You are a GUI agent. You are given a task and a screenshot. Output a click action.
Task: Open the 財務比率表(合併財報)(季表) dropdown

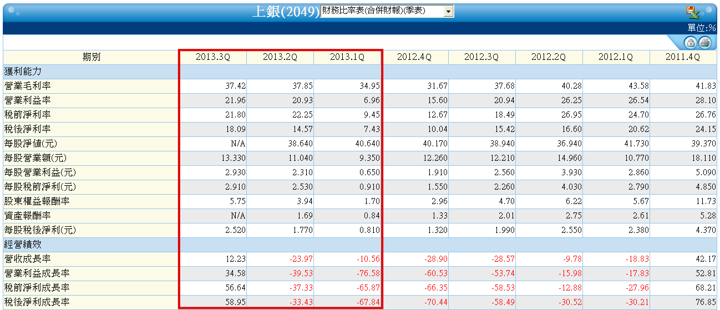pos(387,11)
